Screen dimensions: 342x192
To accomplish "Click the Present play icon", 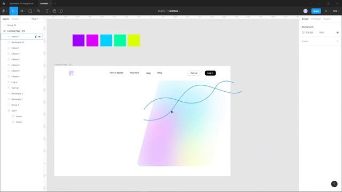I will coord(327,11).
